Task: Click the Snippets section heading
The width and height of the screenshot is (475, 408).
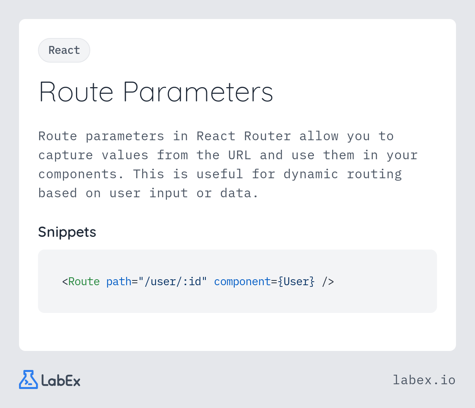Action: [x=67, y=232]
